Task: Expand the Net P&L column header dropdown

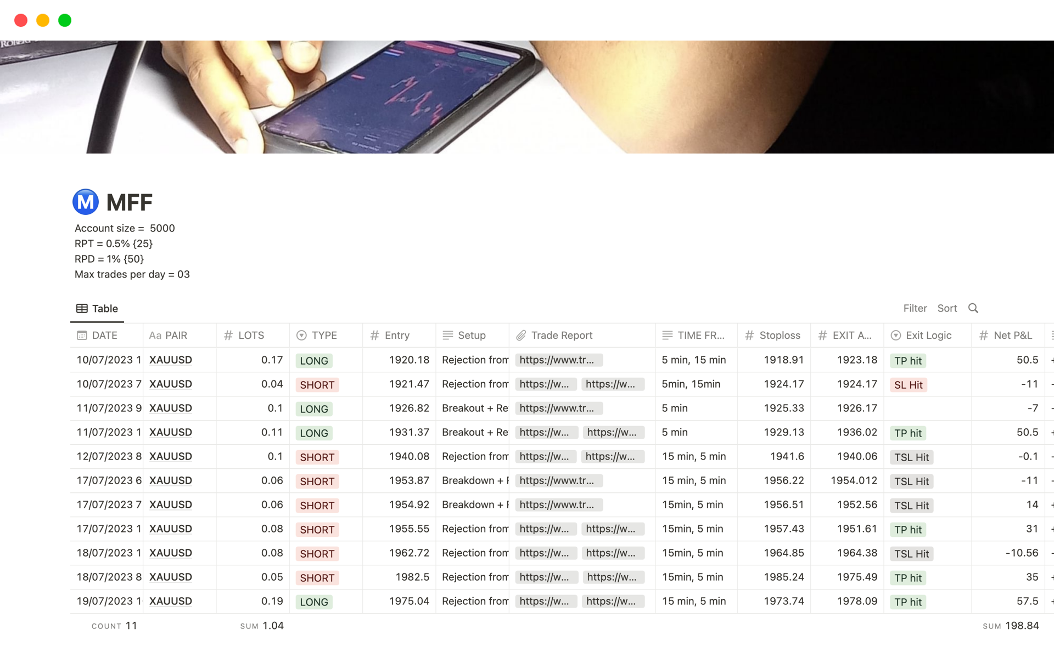Action: click(x=1014, y=336)
